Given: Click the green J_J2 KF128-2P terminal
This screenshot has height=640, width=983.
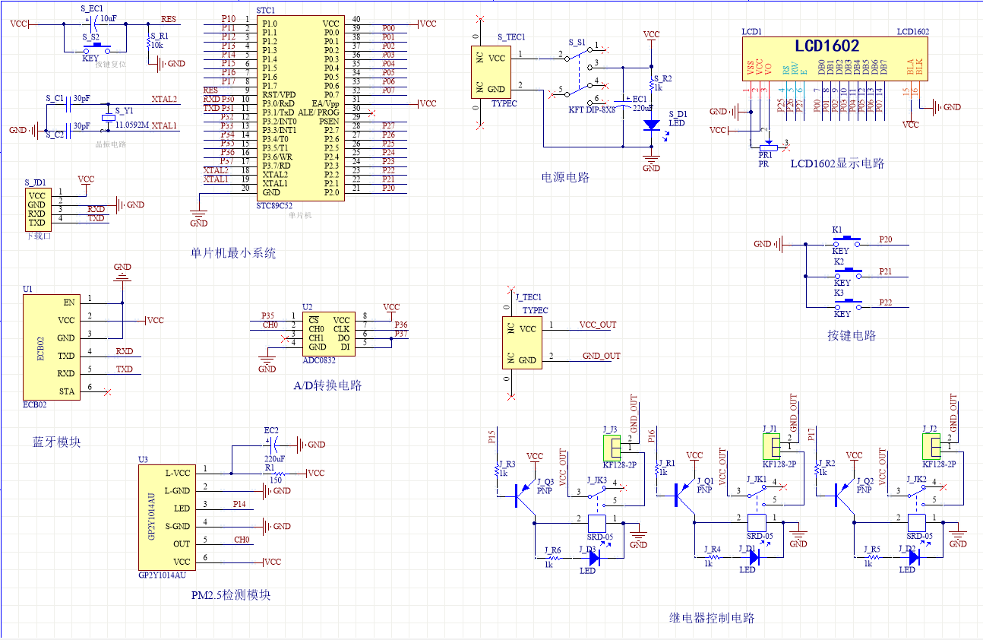Looking at the screenshot, I should (932, 446).
